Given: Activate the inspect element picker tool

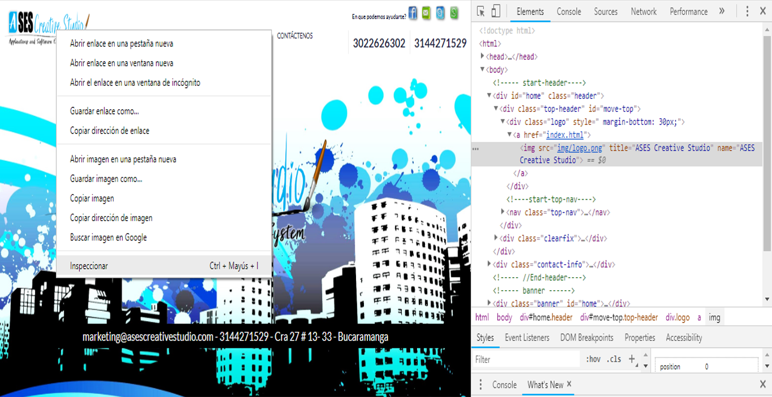Looking at the screenshot, I should [x=481, y=11].
